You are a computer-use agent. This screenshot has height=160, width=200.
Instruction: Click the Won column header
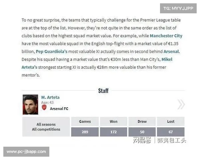[x=114, y=121]
